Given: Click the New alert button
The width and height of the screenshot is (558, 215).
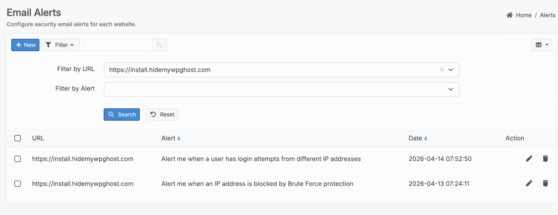Looking at the screenshot, I should [25, 45].
